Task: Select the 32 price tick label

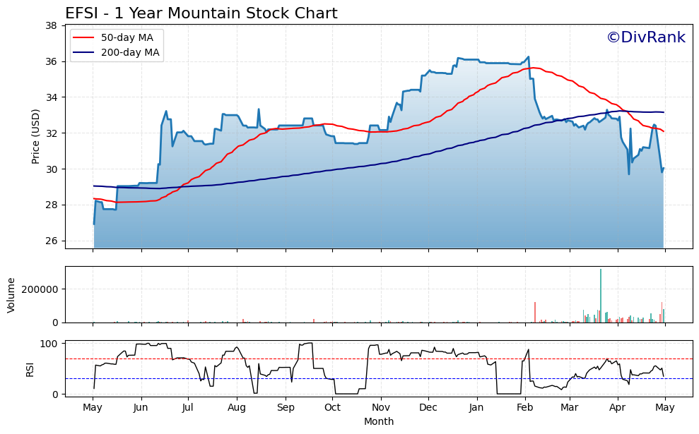Action: (52, 133)
